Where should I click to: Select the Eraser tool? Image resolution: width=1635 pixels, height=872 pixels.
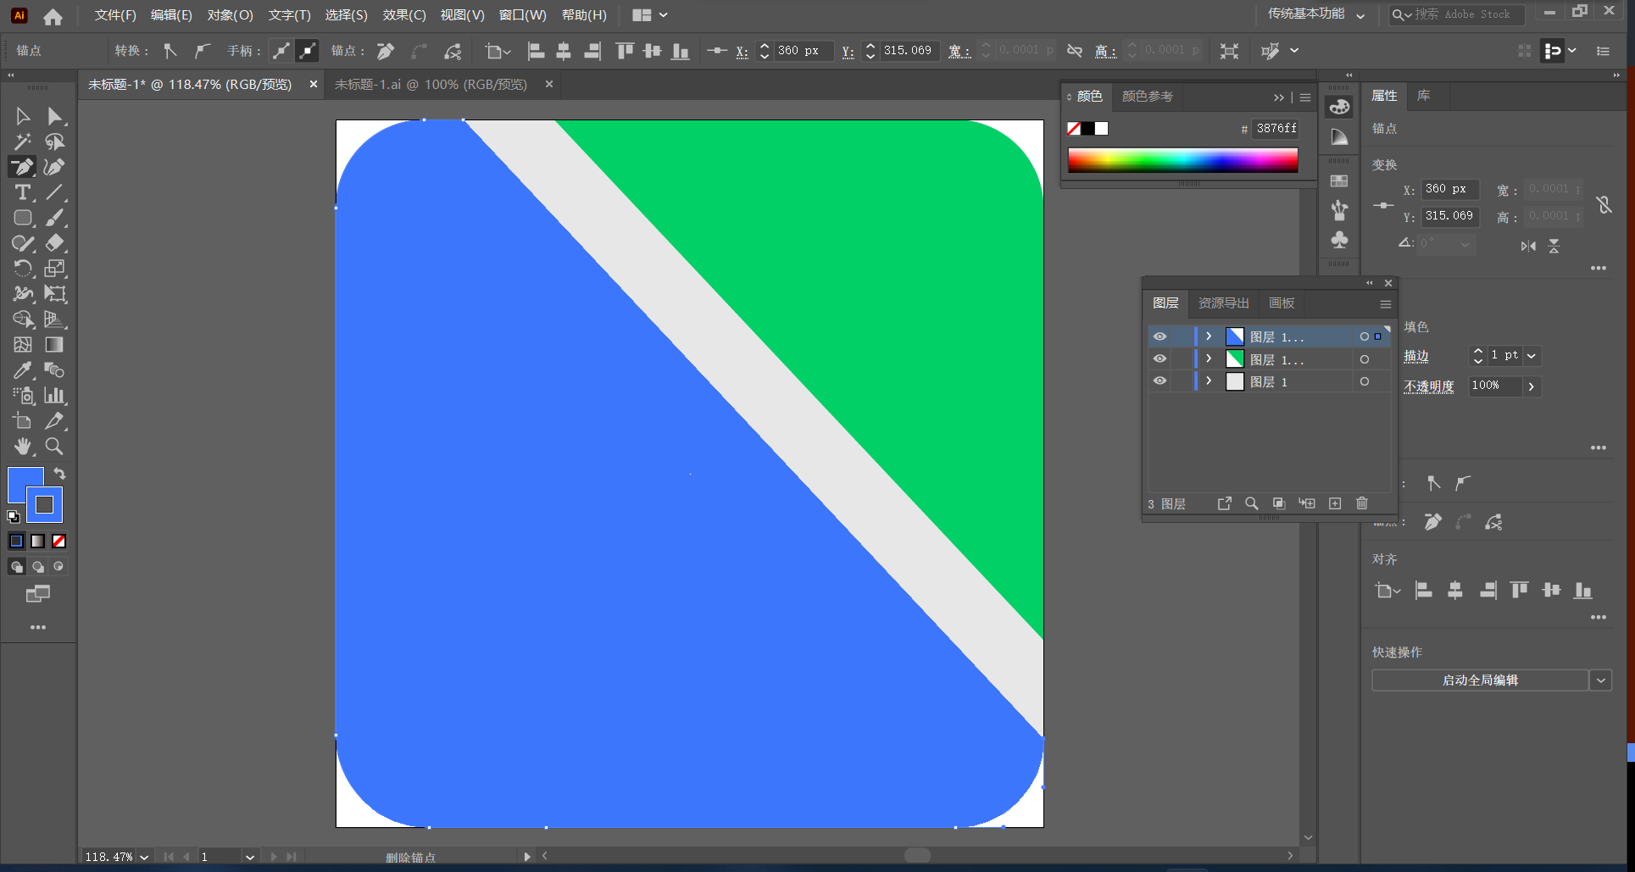pos(55,243)
